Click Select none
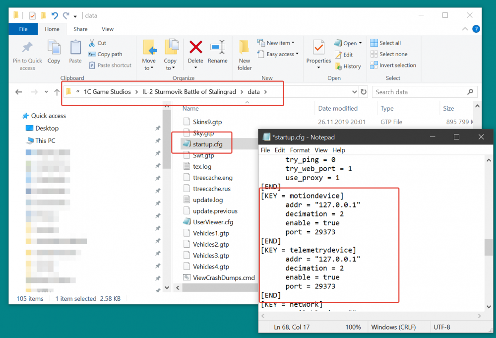The image size is (496, 338). click(389, 54)
